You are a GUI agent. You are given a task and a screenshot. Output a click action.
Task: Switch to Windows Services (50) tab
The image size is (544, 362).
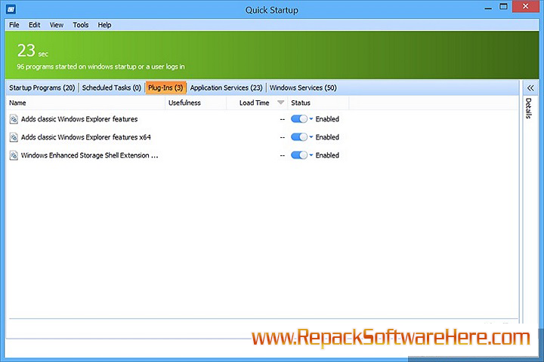(303, 87)
